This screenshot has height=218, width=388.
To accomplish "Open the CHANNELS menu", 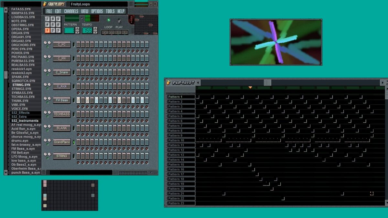I will (71, 11).
